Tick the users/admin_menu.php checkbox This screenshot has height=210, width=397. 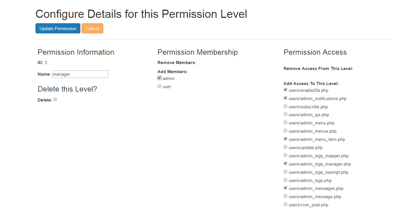pyautogui.click(x=285, y=122)
